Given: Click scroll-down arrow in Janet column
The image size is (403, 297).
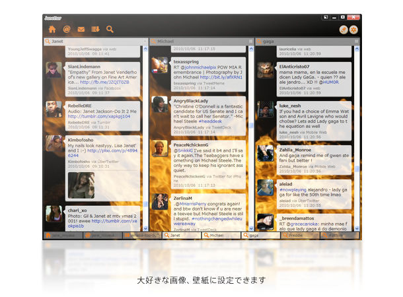Looking at the screenshot, I should pyautogui.click(x=145, y=228).
